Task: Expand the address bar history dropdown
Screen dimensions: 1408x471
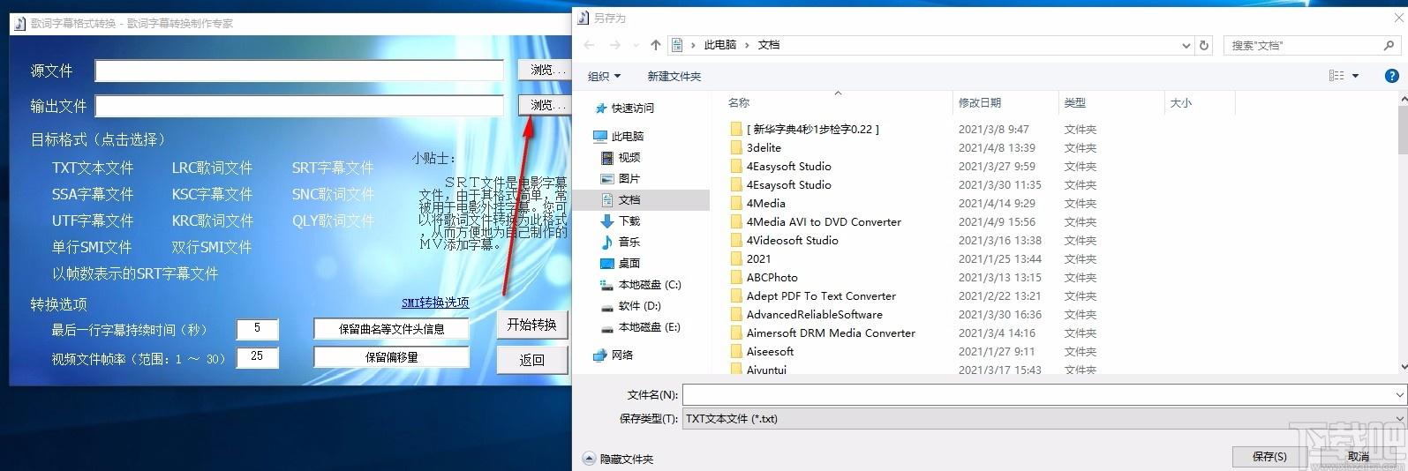Action: (1186, 45)
